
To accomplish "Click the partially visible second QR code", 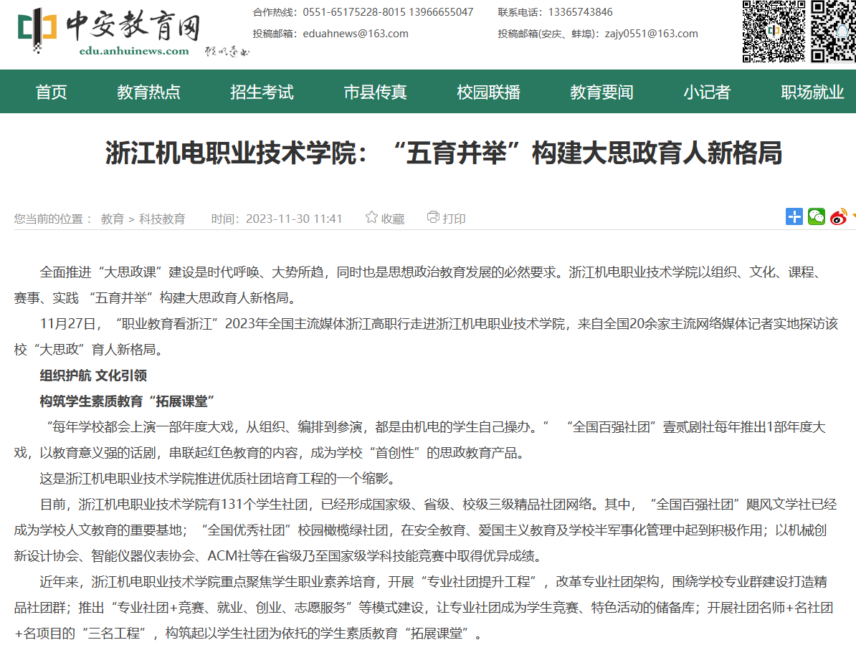I will 834,32.
